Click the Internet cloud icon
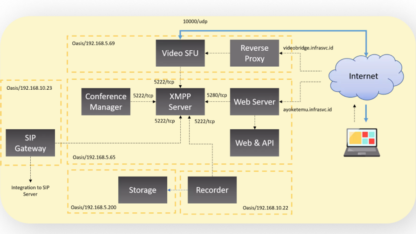Image resolution: width=416 pixels, height=234 pixels. 364,77
